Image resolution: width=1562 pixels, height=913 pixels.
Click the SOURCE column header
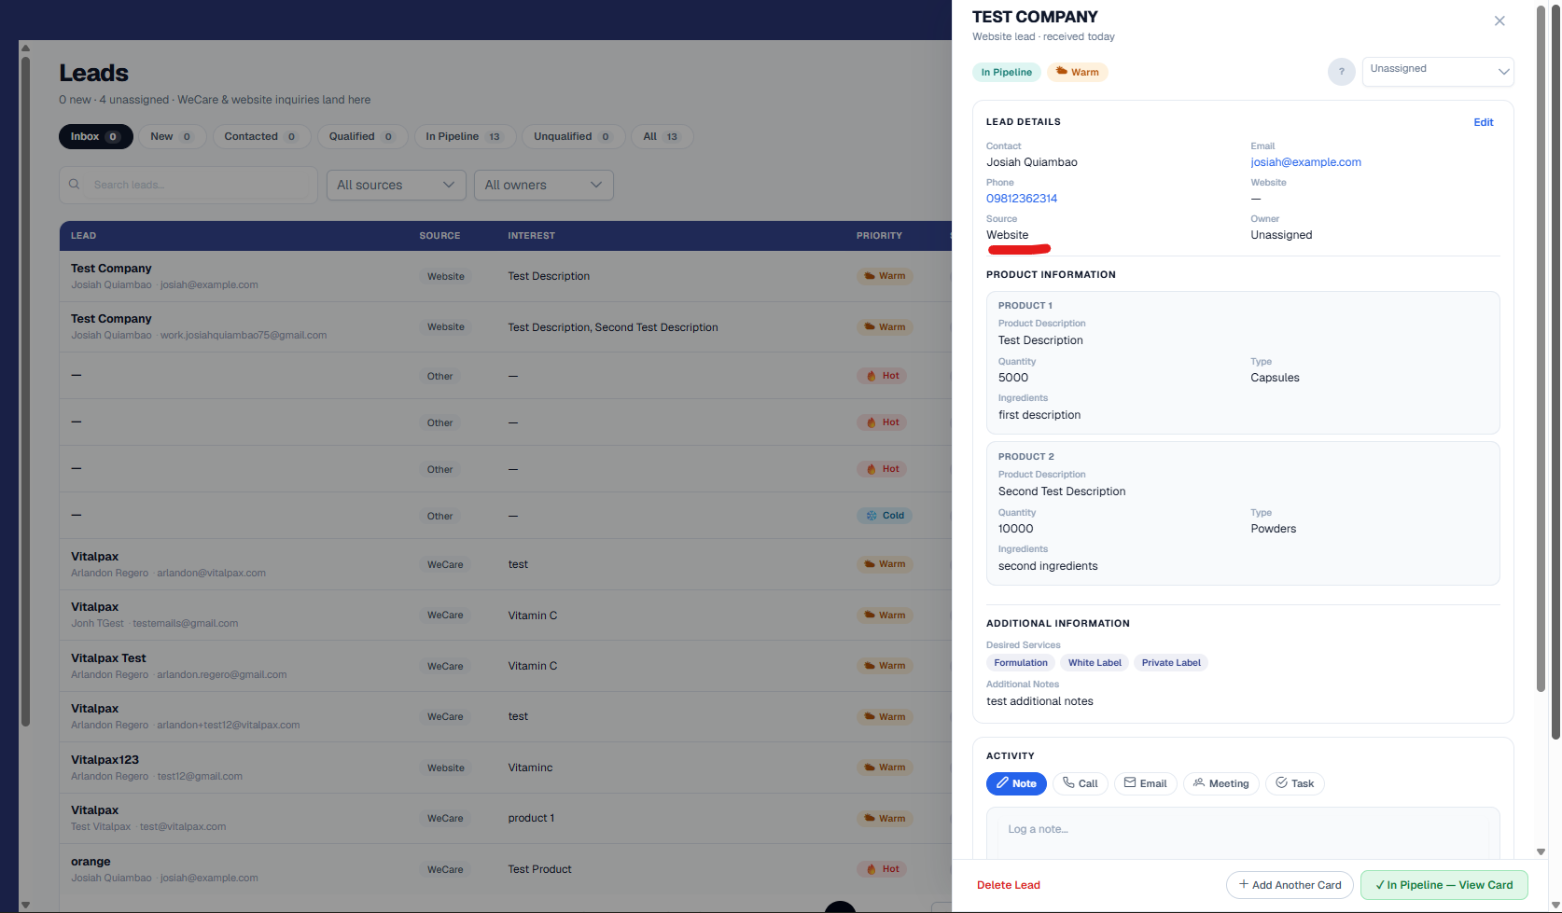click(x=439, y=236)
